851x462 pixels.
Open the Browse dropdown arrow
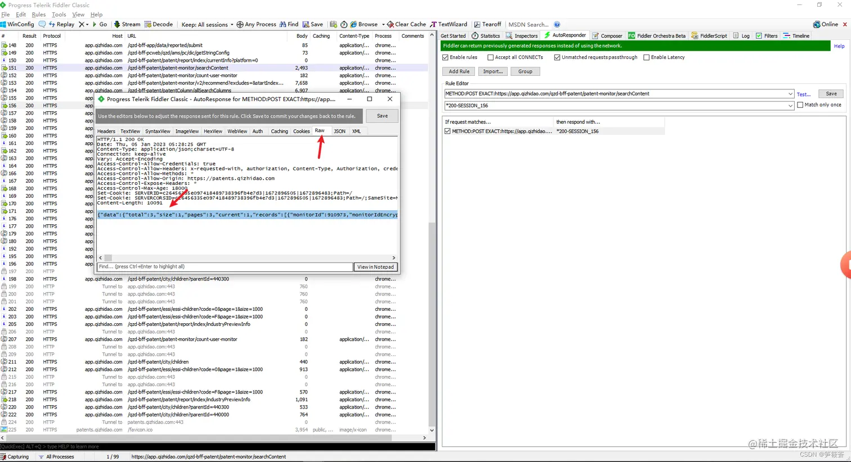(383, 24)
